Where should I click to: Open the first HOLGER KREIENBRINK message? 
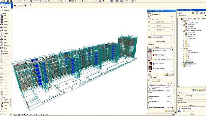click(159, 87)
